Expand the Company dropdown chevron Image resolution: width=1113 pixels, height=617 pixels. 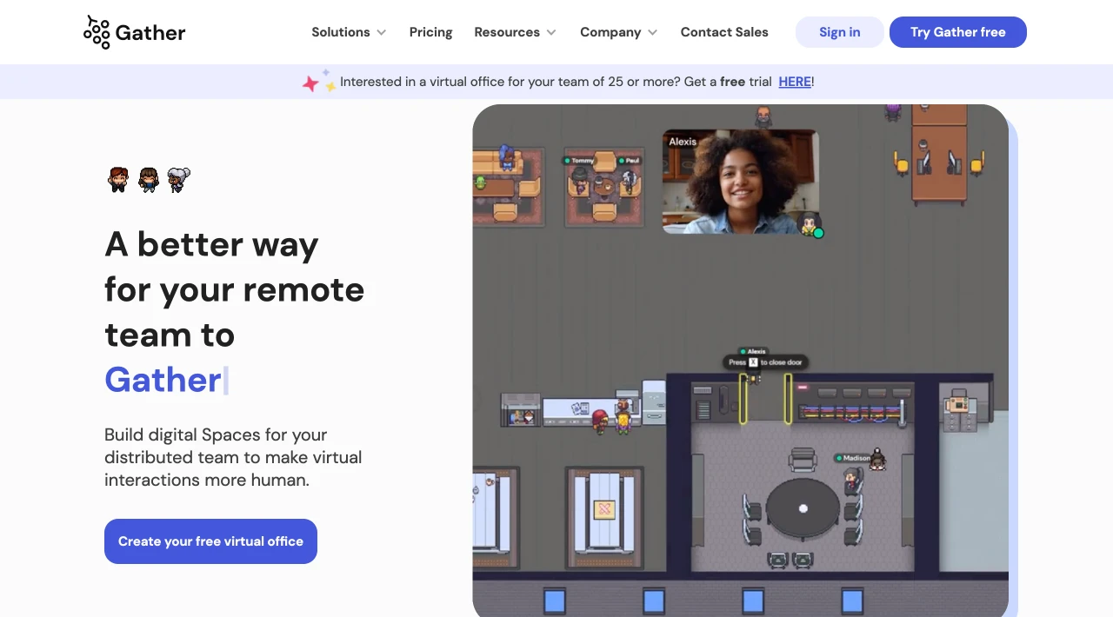(652, 32)
